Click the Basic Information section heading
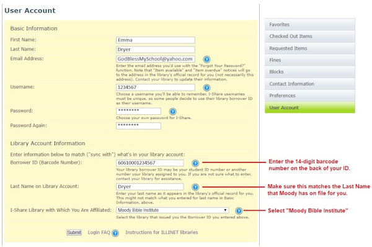Image resolution: width=372 pixels, height=247 pixels. click(33, 29)
